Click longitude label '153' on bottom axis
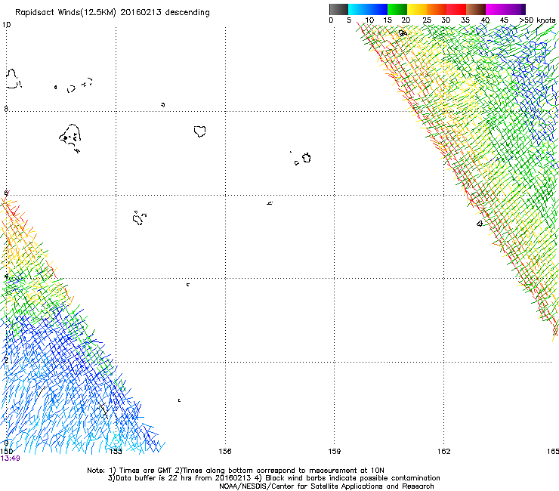Image resolution: width=559 pixels, height=491 pixels. [116, 452]
